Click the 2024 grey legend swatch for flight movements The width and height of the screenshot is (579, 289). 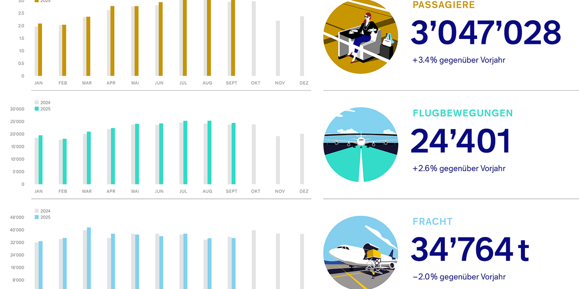point(36,103)
